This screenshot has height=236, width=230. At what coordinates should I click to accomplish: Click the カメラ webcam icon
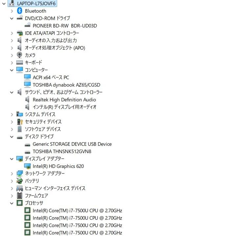[x=20, y=55]
